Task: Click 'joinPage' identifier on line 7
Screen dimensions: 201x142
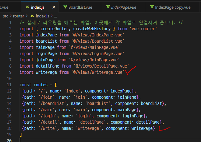Action: 45,60
